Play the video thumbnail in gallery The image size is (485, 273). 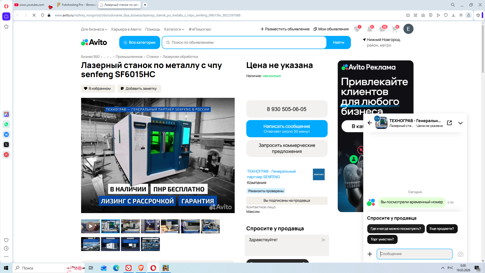90,226
